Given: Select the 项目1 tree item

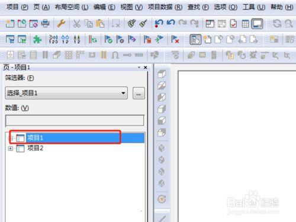Looking at the screenshot, I should coord(36,138).
